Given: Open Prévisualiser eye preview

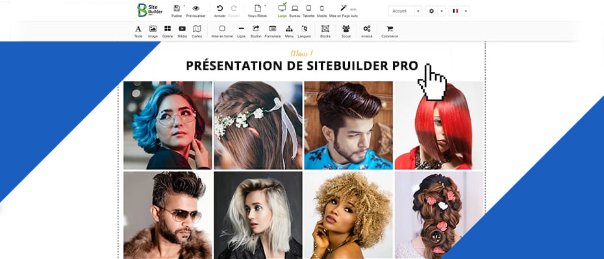Looking at the screenshot, I should (195, 11).
